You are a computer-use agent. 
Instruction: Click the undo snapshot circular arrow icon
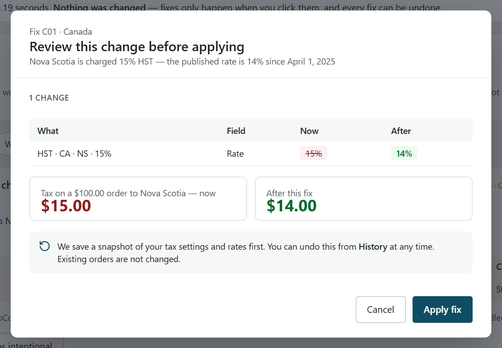45,246
